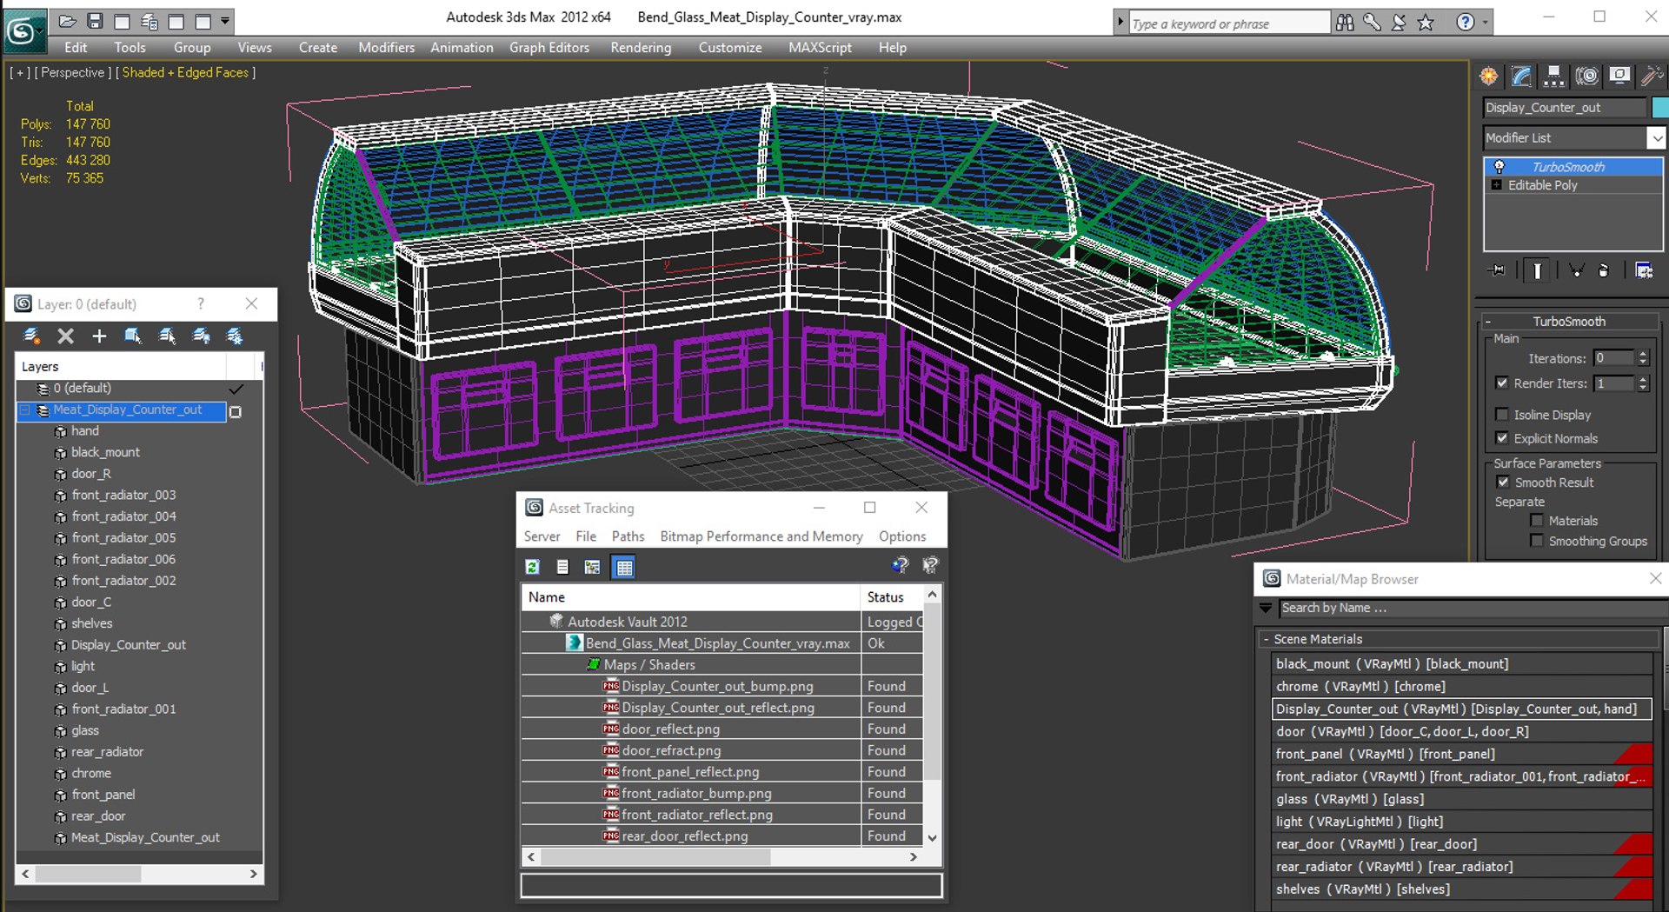1669x912 pixels.
Task: Enable the Isoline Display checkbox
Action: (x=1501, y=415)
